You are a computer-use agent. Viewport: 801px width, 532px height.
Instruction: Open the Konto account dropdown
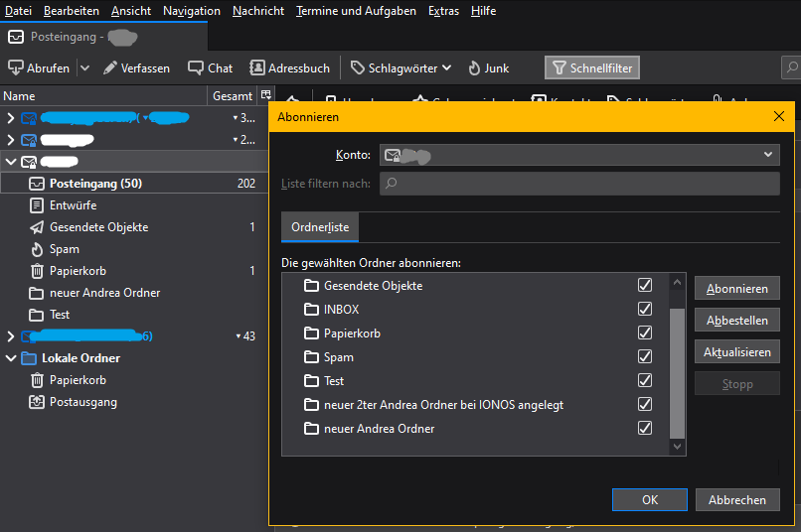579,155
